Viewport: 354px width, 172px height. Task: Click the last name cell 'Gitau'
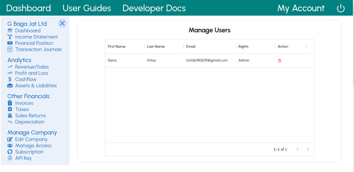click(164, 60)
